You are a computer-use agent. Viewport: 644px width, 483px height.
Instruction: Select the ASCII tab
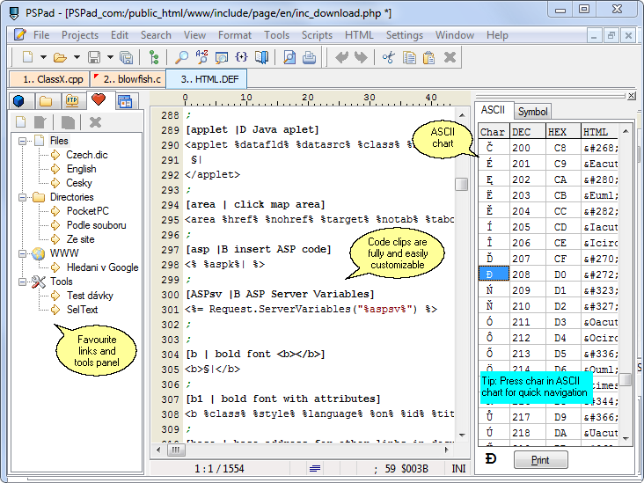[493, 110]
